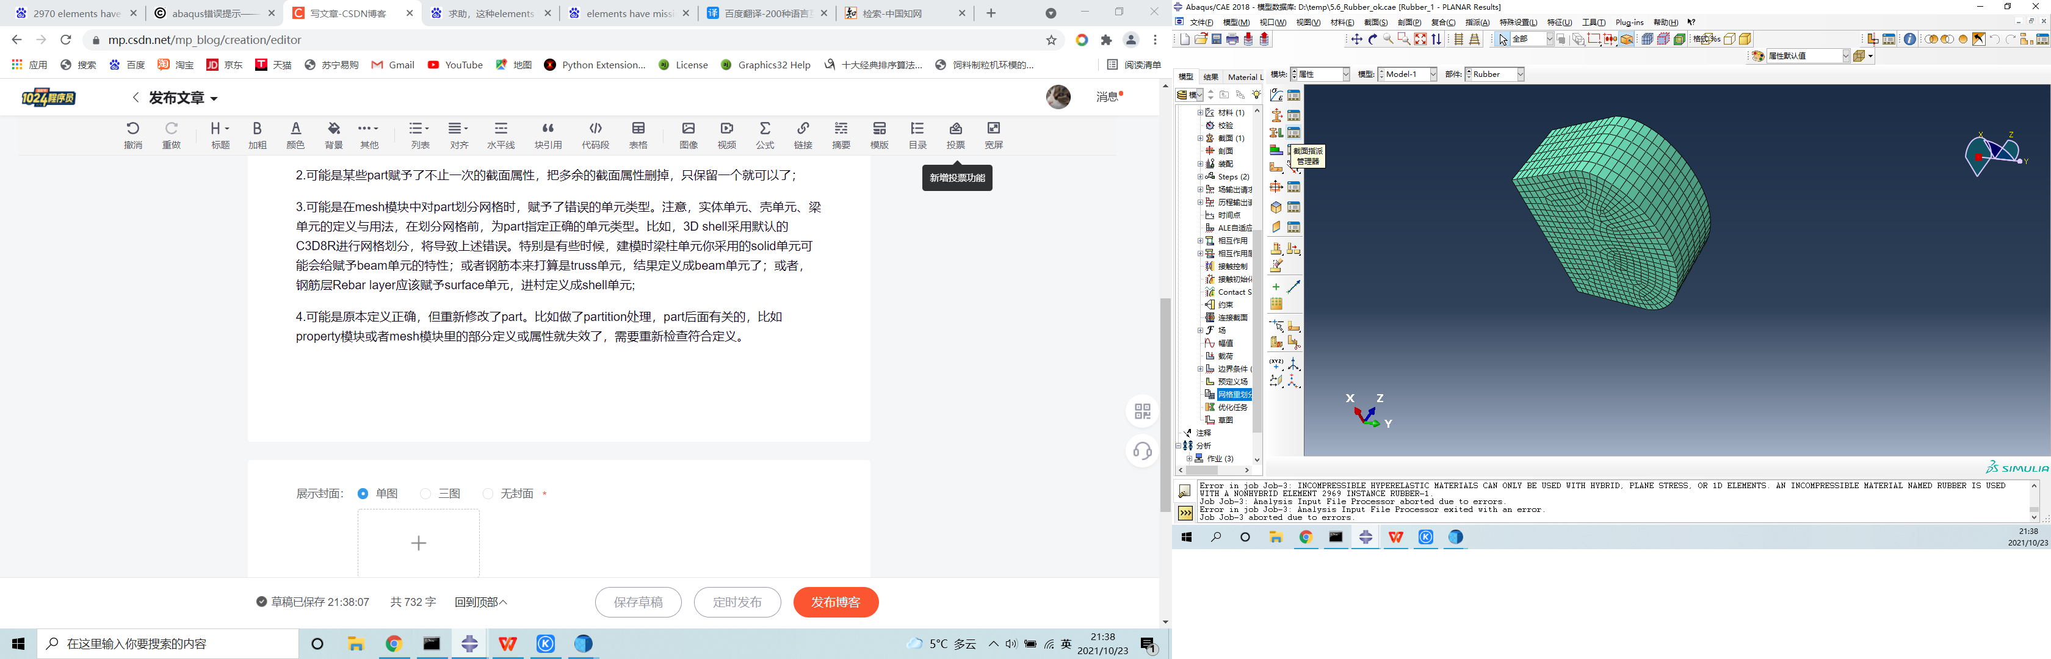
Task: Click the 加粗 bold formatting icon
Action: click(256, 128)
